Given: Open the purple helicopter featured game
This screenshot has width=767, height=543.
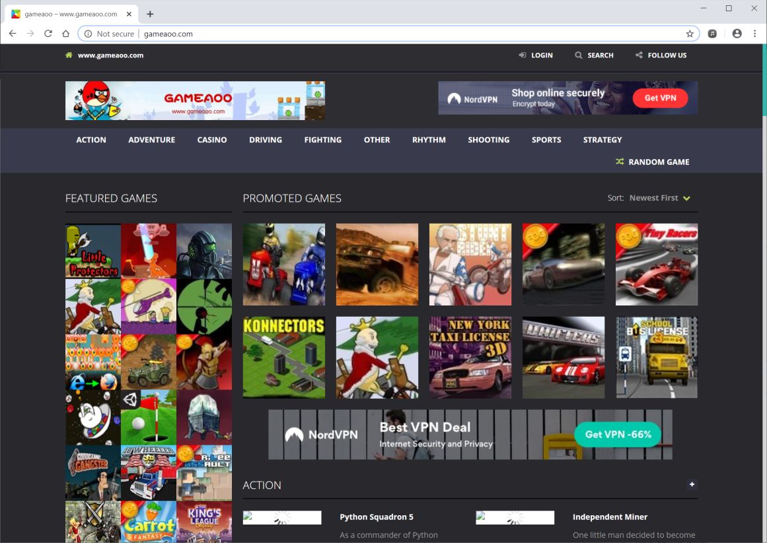Looking at the screenshot, I should point(149,307).
